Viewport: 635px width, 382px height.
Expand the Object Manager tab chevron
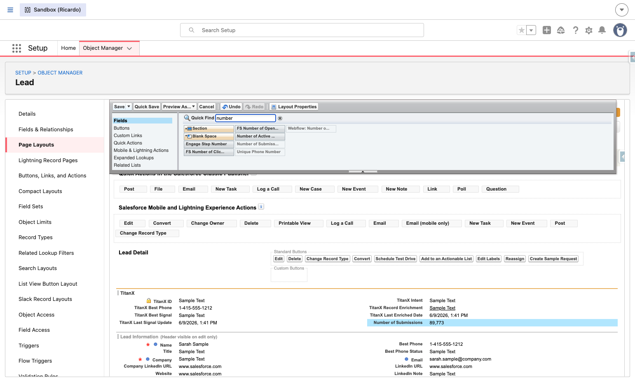(x=129, y=48)
